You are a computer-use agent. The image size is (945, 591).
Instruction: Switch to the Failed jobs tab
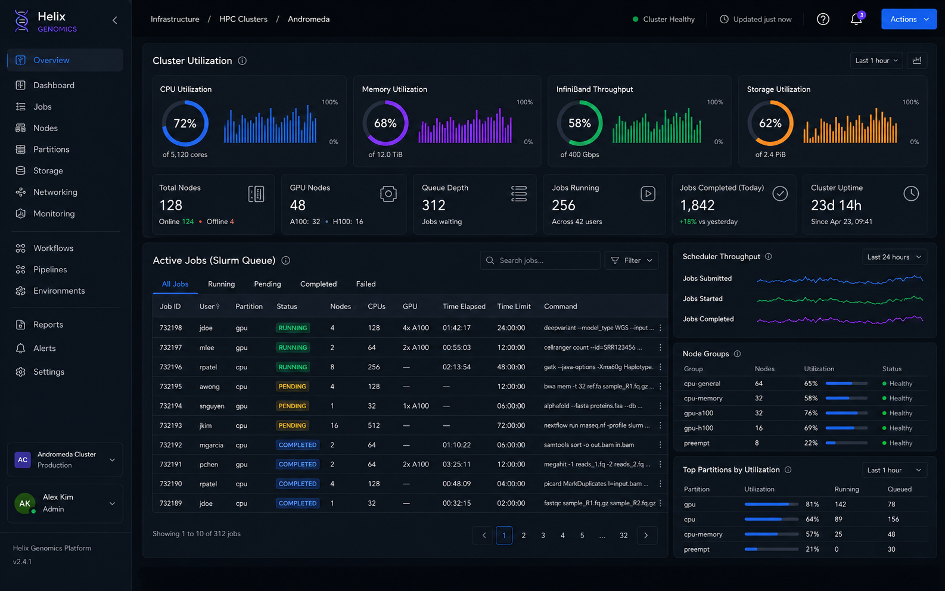[366, 284]
